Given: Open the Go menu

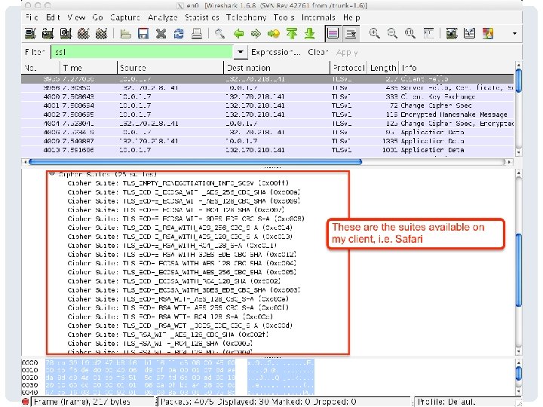Looking at the screenshot, I should (97, 17).
